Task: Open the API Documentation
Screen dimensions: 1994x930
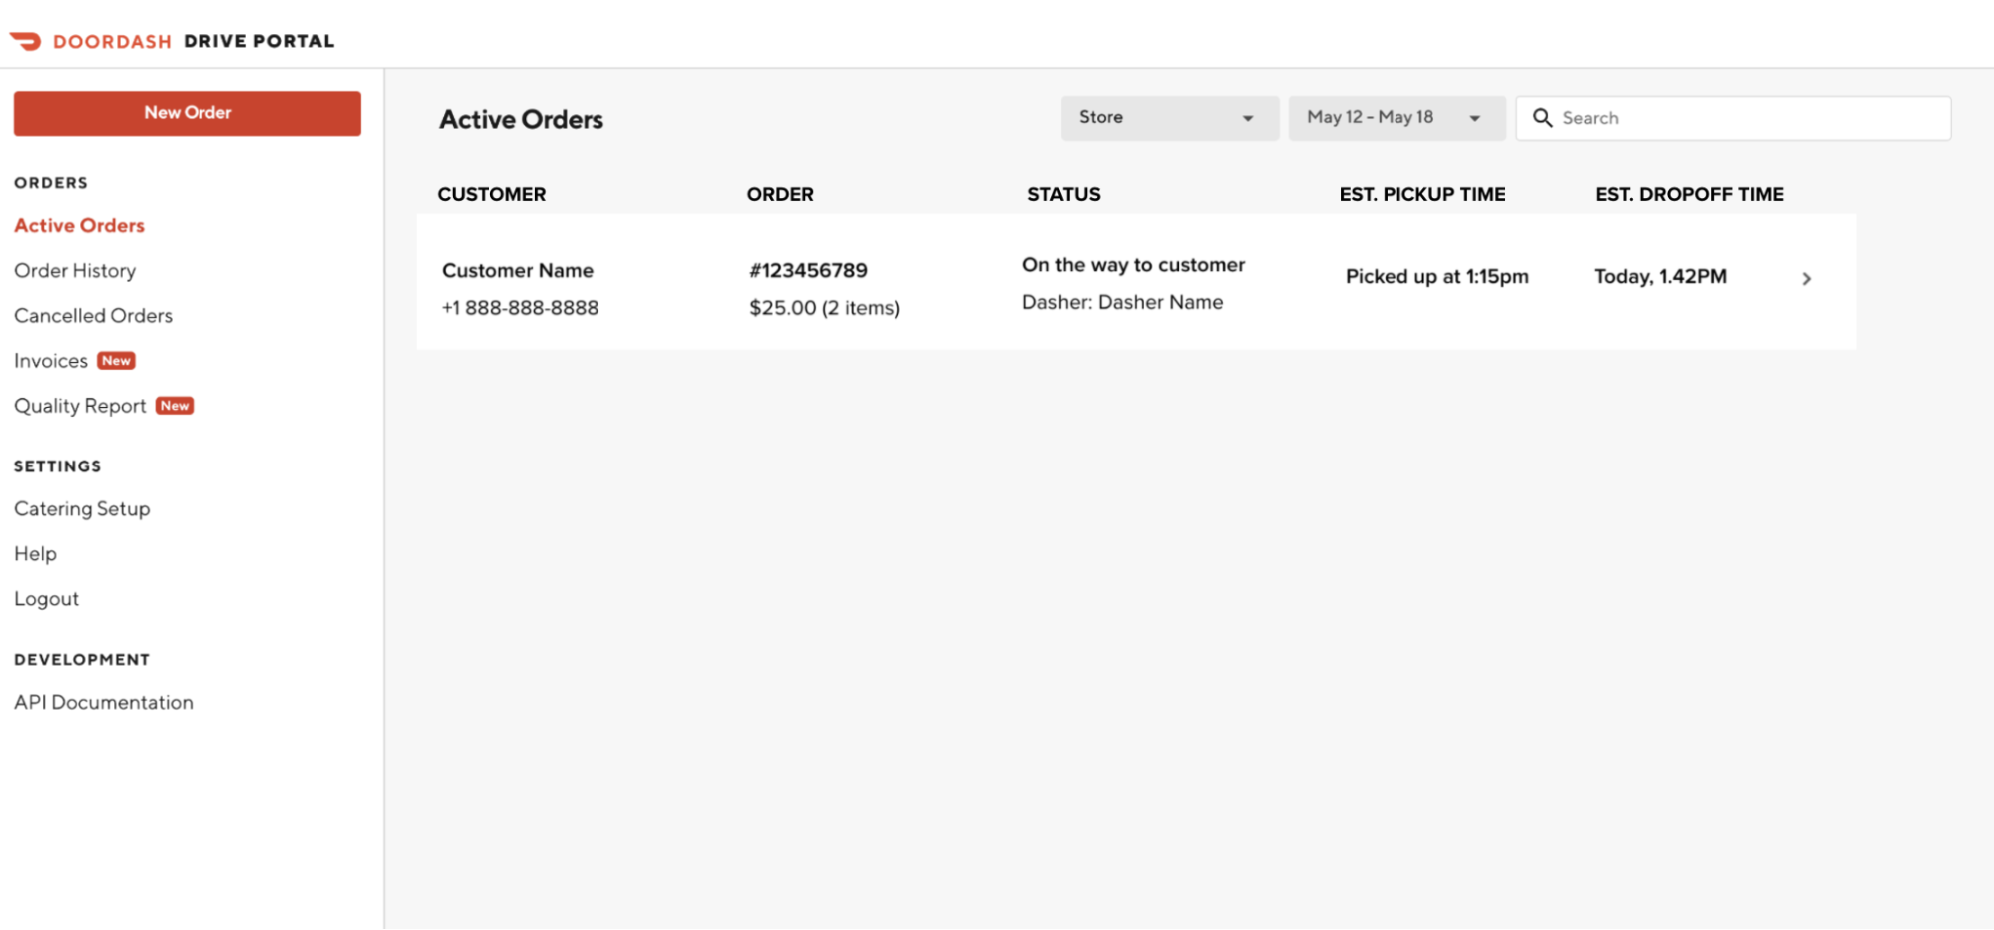Action: (103, 702)
